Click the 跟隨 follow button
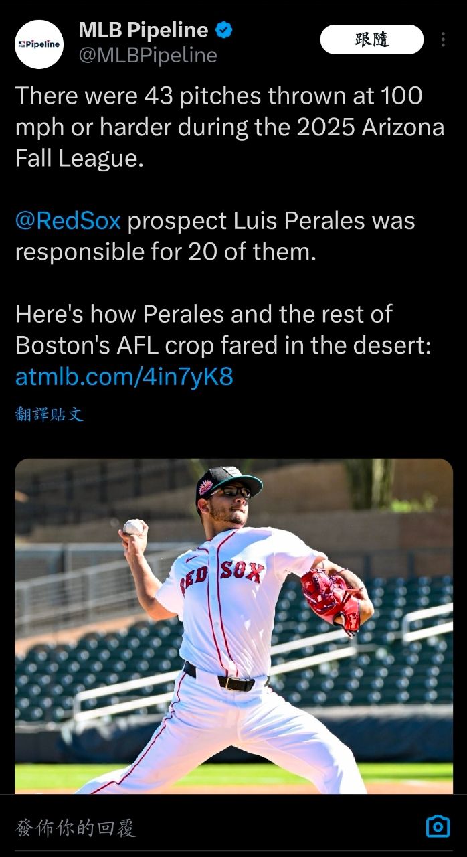Viewport: 467px width, 857px height. point(371,40)
